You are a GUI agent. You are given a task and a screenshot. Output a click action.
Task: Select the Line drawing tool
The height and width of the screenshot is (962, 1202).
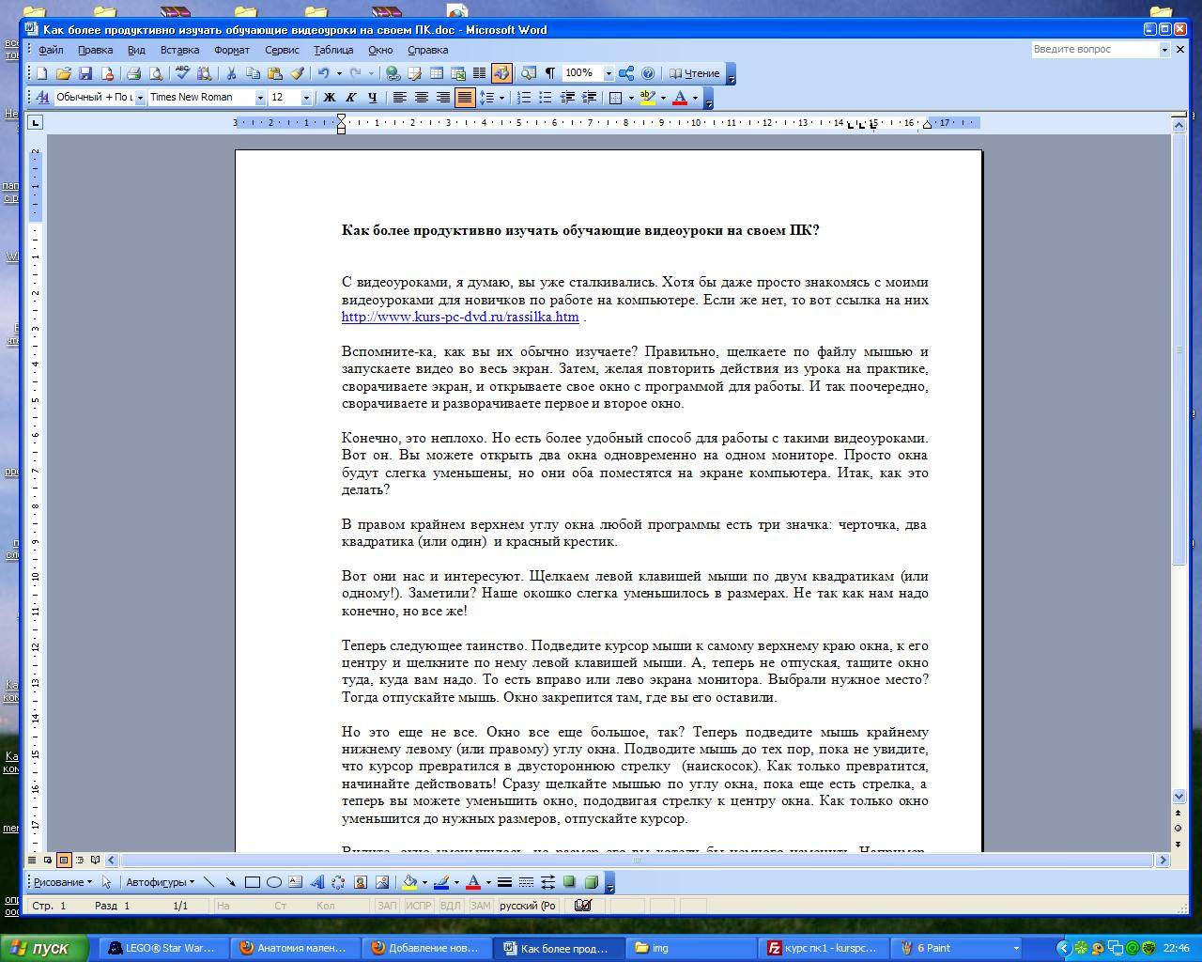click(x=208, y=882)
